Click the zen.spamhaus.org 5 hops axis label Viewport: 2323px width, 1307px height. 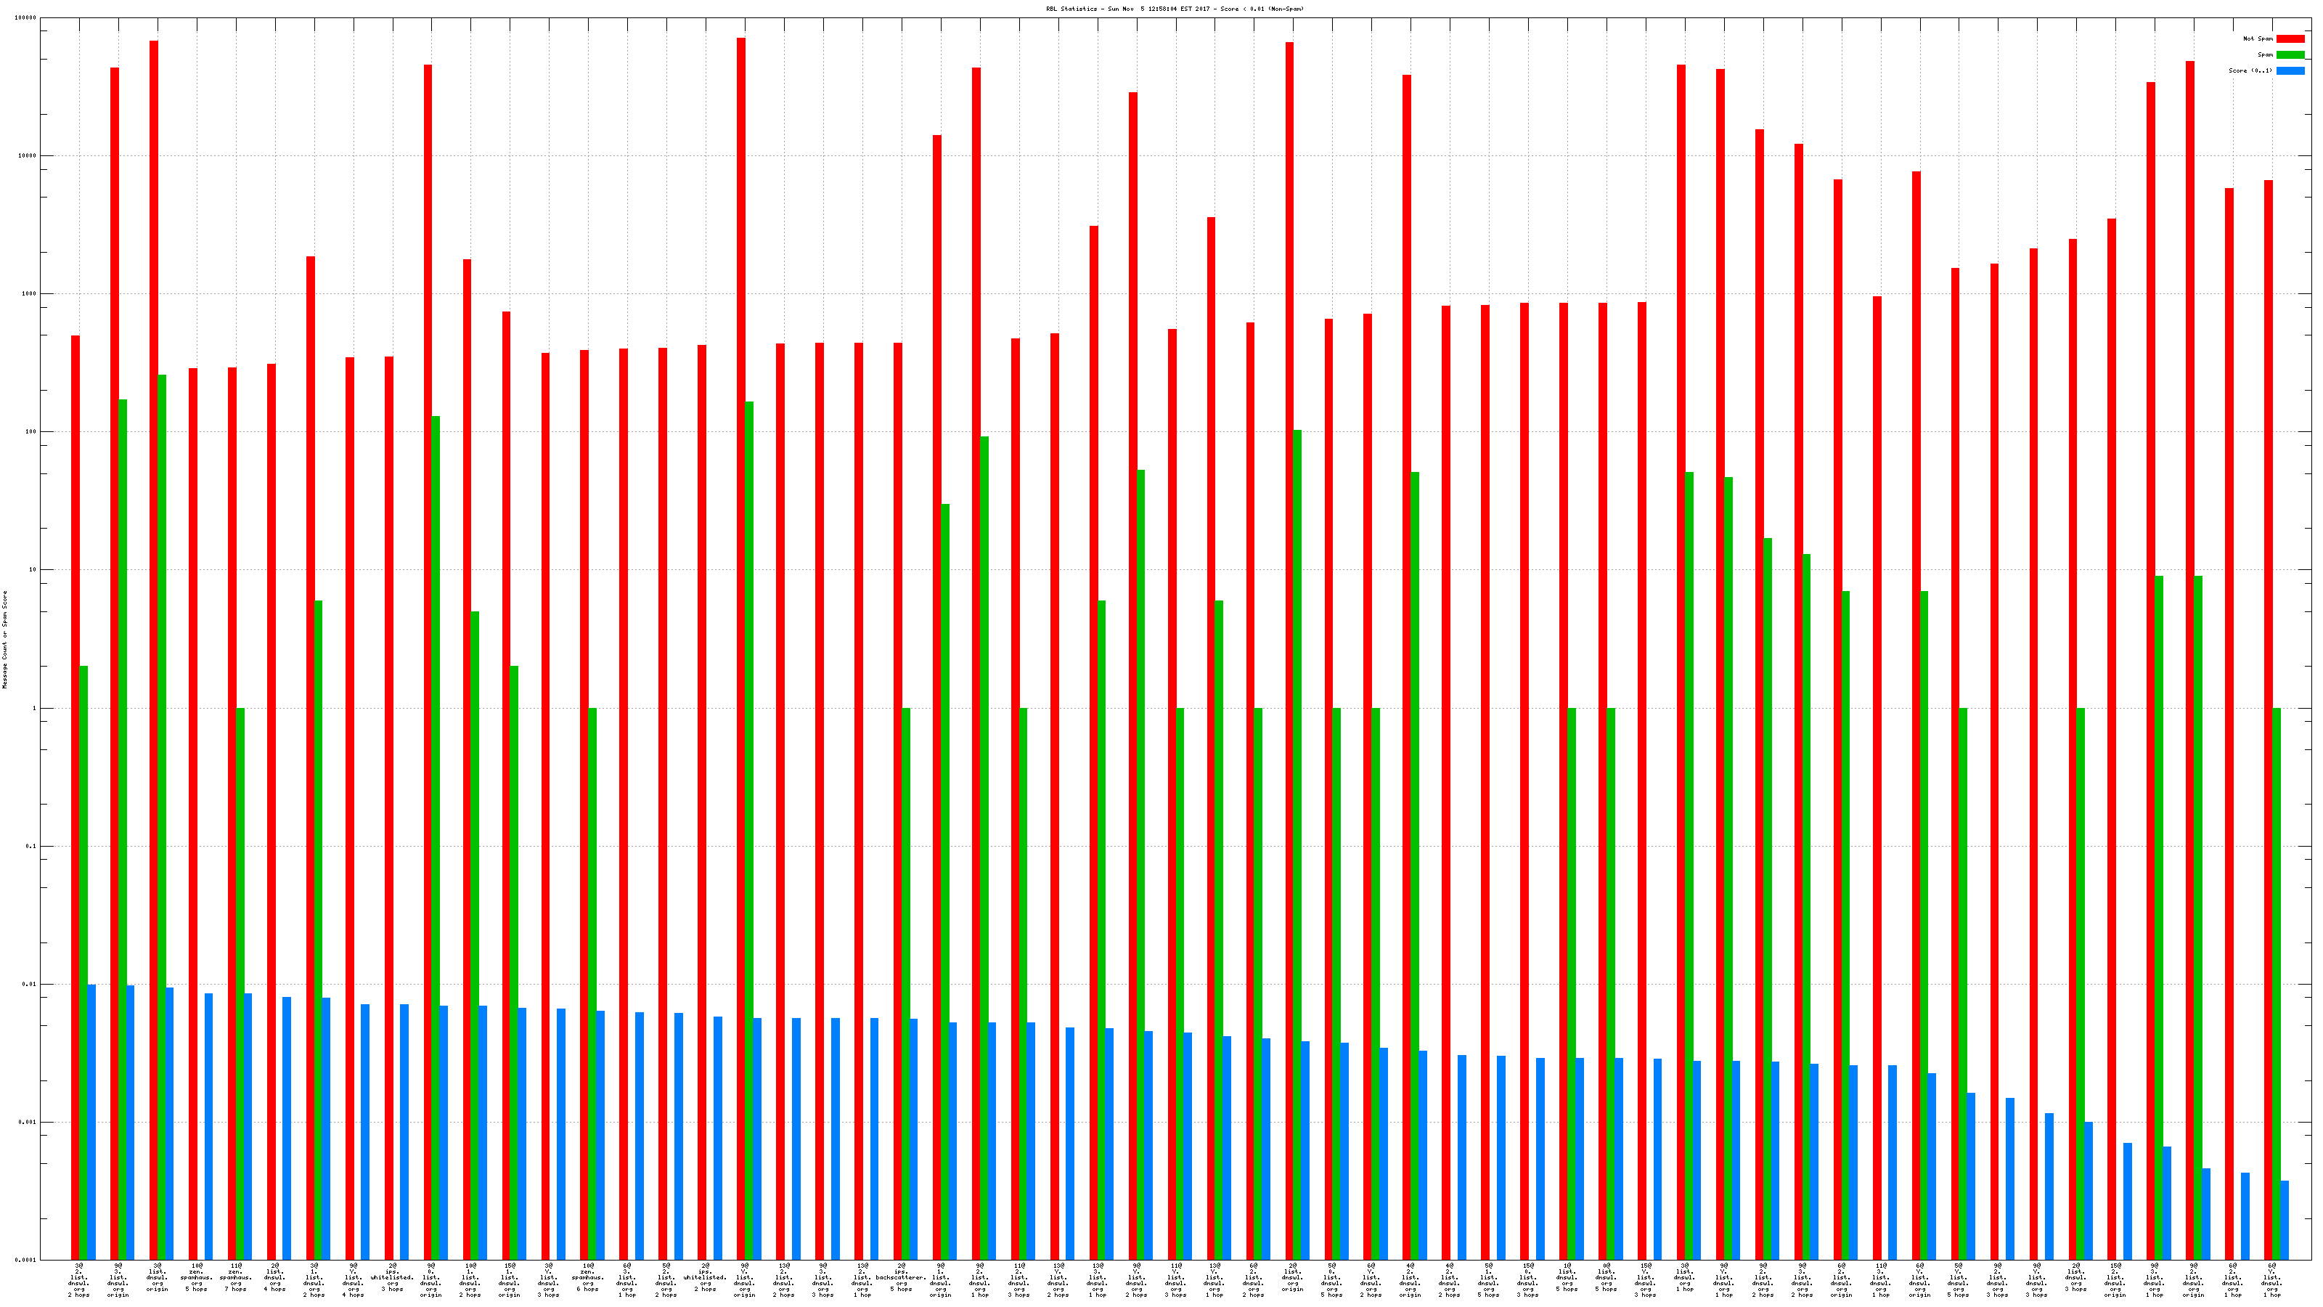(197, 1278)
